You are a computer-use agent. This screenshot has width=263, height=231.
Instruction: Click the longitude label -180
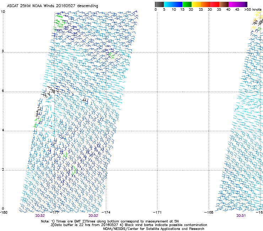click(x=4, y=213)
